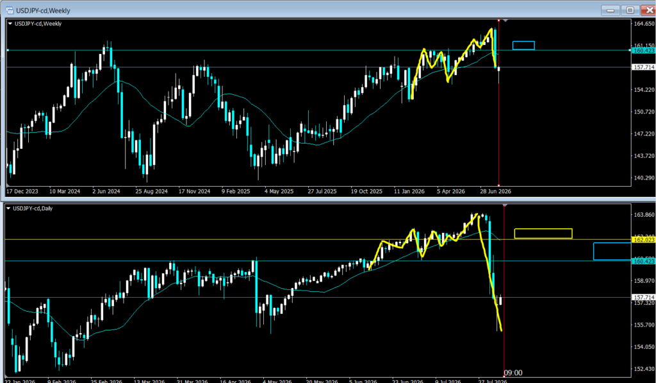Click the 160.423 price tag on Daily scale
656x383 pixels.
643,261
